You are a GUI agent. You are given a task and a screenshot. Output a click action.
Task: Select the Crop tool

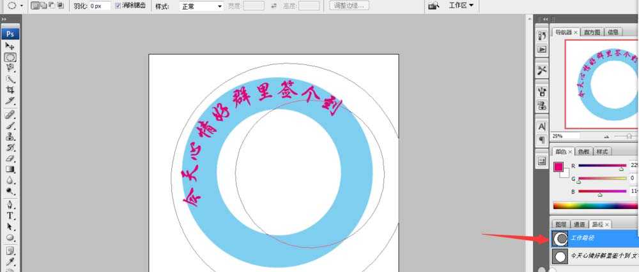10,90
